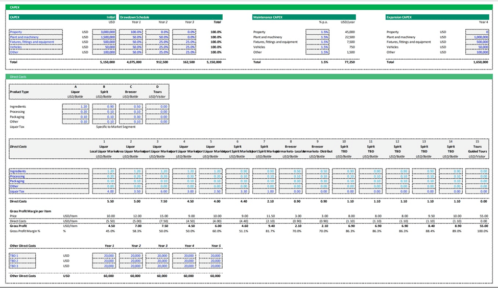
Task: Select the TBD 1 label cell
Action: [22, 256]
